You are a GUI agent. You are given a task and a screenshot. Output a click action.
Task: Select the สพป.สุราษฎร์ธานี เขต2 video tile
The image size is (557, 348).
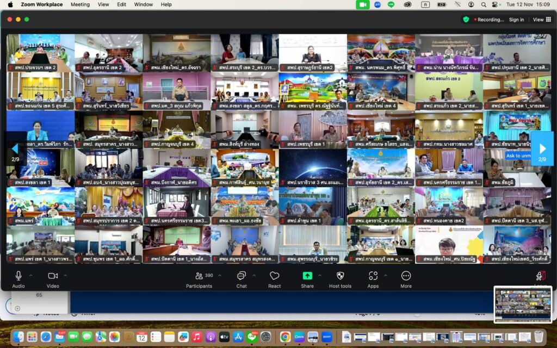click(313, 53)
